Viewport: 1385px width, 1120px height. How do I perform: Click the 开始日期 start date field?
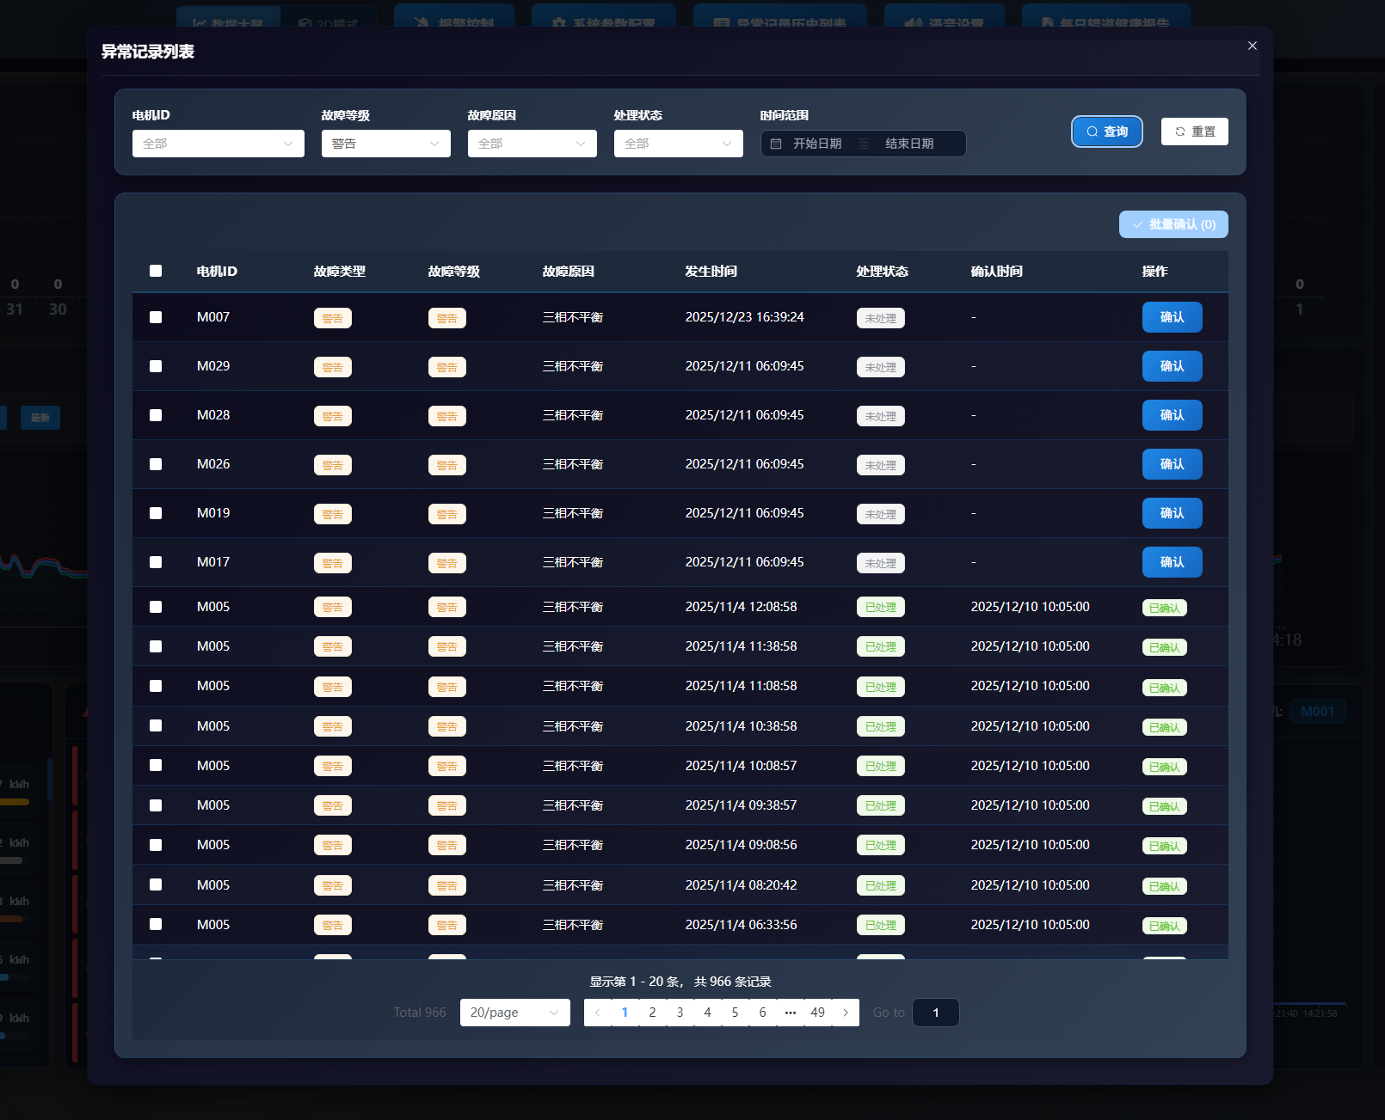click(x=817, y=144)
